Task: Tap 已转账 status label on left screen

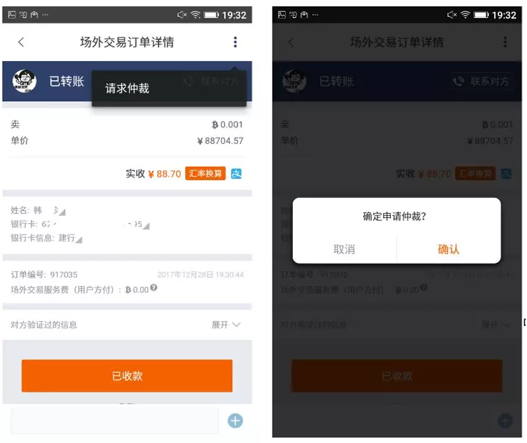Action: [x=67, y=81]
